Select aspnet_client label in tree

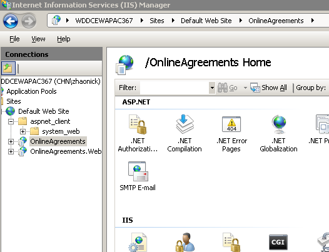click(x=50, y=121)
